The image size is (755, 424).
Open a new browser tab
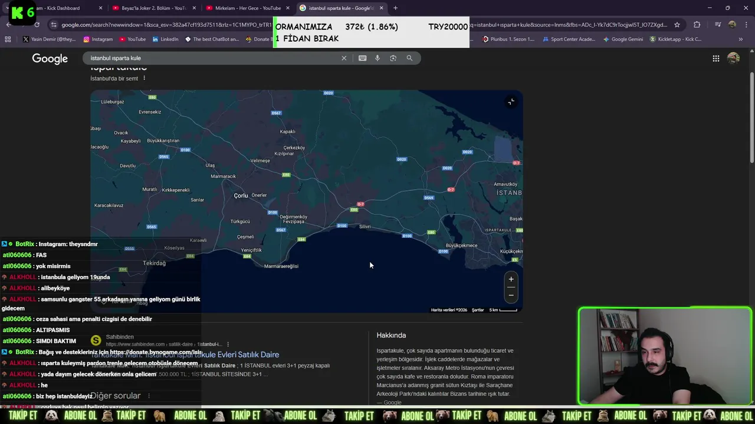[x=395, y=8]
